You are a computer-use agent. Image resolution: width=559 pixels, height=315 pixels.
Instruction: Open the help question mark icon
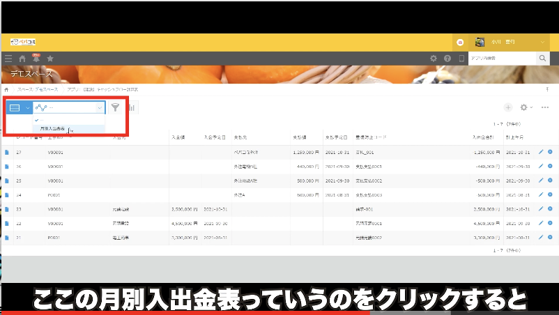point(447,59)
